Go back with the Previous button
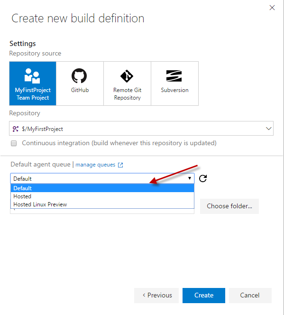 tap(156, 295)
